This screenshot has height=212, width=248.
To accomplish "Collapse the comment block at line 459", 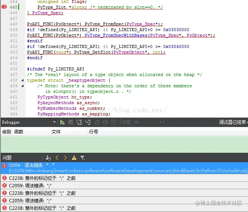I will coord(22,86).
